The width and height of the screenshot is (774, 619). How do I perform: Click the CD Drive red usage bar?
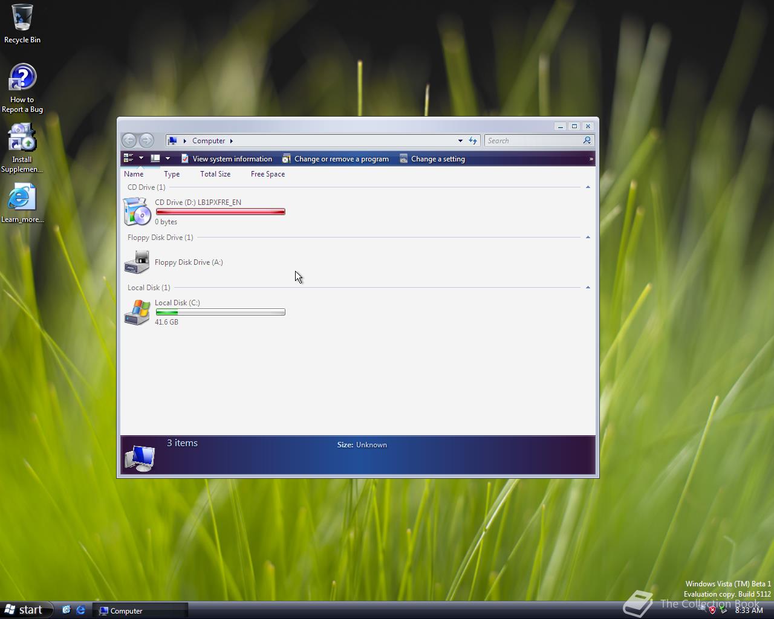click(x=221, y=212)
